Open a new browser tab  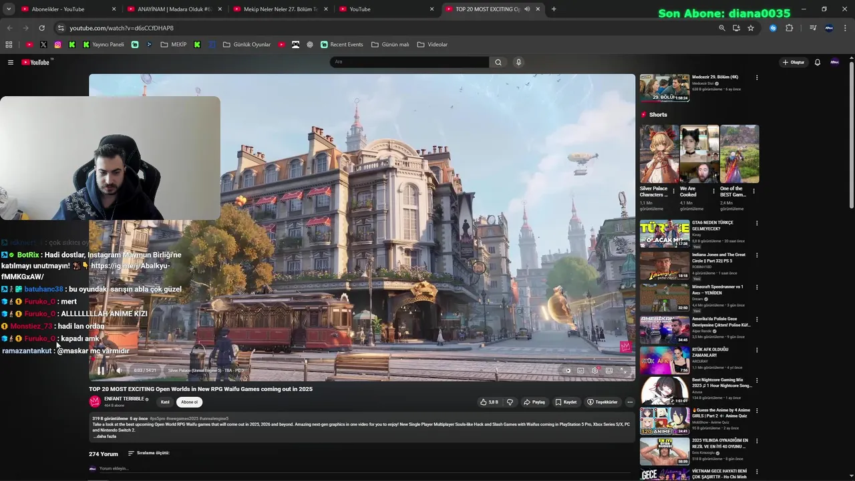(x=554, y=9)
